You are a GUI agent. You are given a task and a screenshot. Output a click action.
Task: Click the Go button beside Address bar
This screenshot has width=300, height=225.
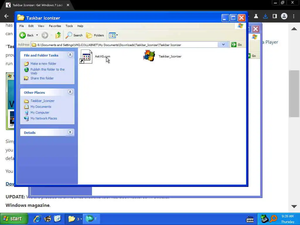coord(237,45)
